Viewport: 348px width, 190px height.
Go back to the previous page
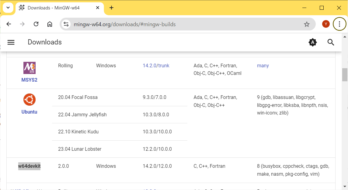click(9, 24)
